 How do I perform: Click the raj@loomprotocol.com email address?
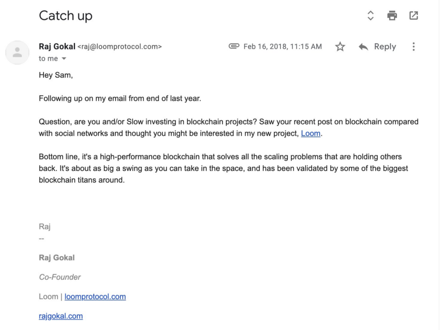click(x=120, y=46)
